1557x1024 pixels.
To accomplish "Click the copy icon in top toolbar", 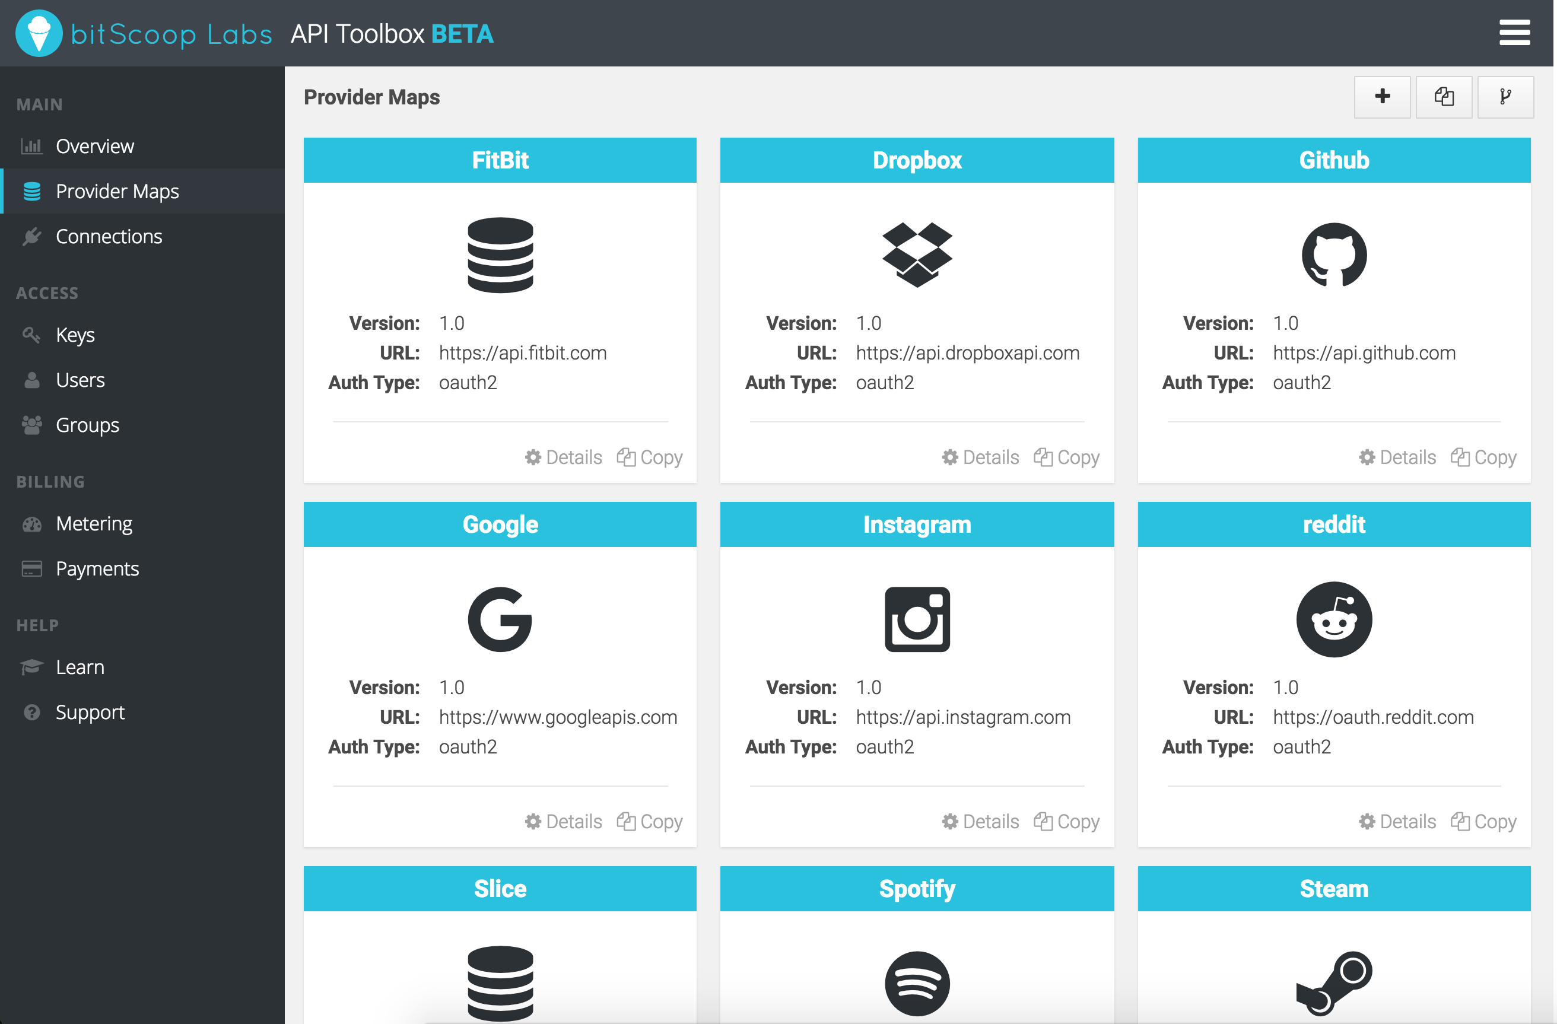I will pos(1443,97).
